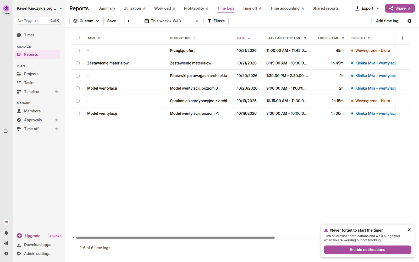
Task: Click the Ask Toggl search field
Action: 39,21
